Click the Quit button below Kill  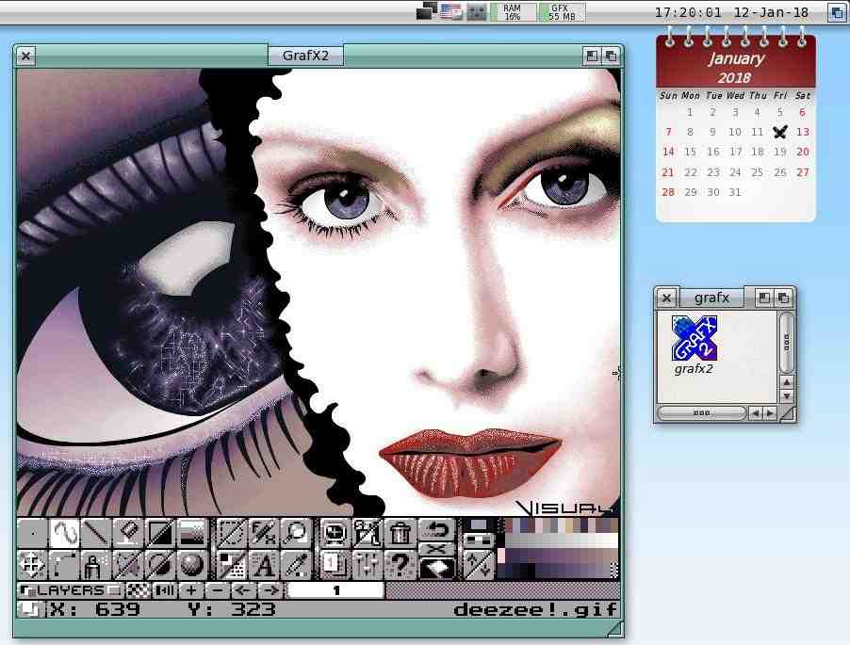(437, 569)
